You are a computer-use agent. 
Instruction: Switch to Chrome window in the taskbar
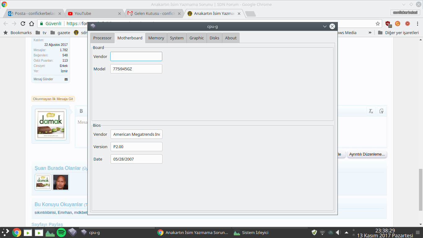point(193,232)
